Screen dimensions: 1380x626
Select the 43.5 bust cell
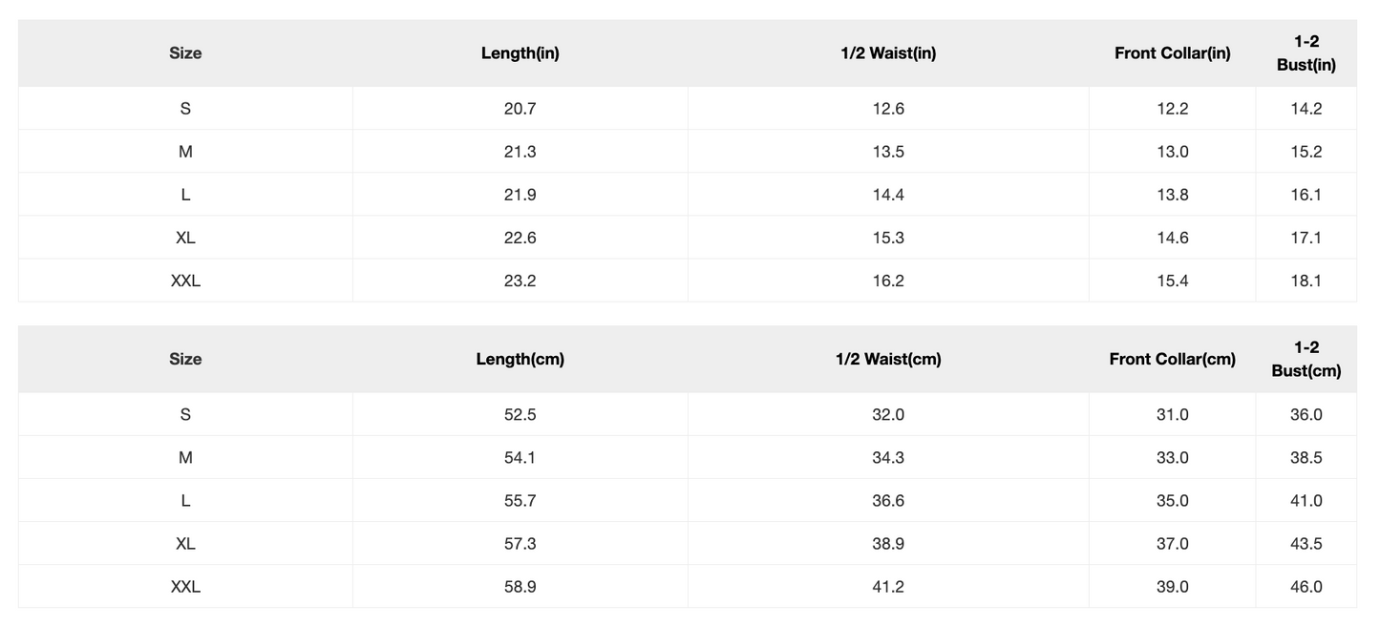pos(1306,544)
